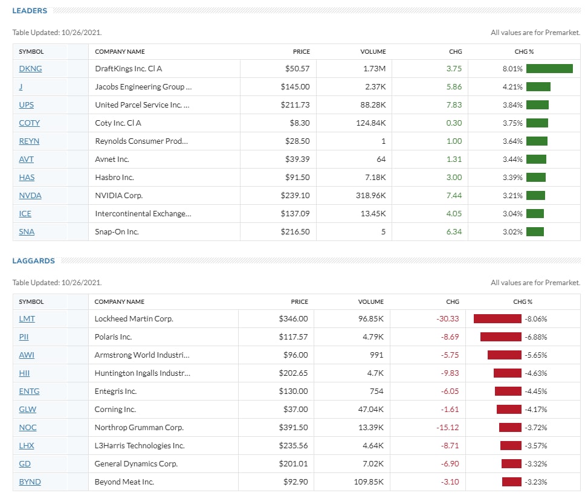Select the Corning Inc. company name
Viewport: 588px width, 496px height.
pyautogui.click(x=115, y=410)
